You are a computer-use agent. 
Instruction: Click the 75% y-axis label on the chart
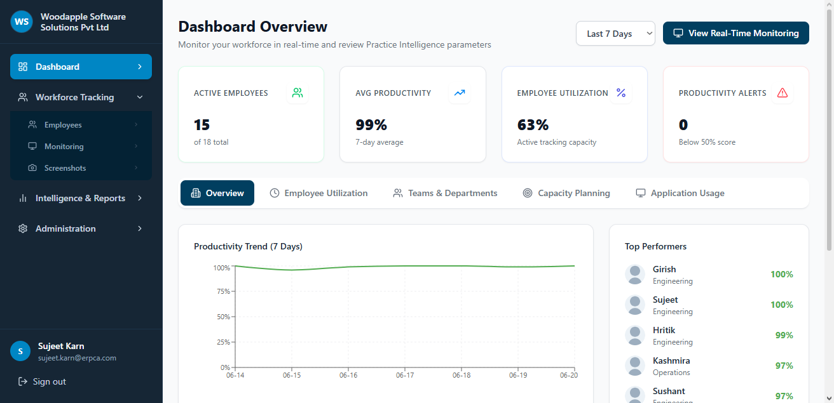coord(222,291)
